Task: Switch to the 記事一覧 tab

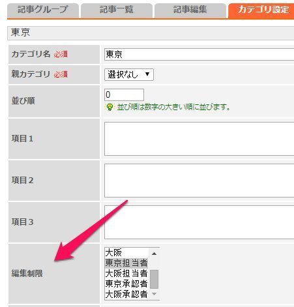Action: point(117,10)
